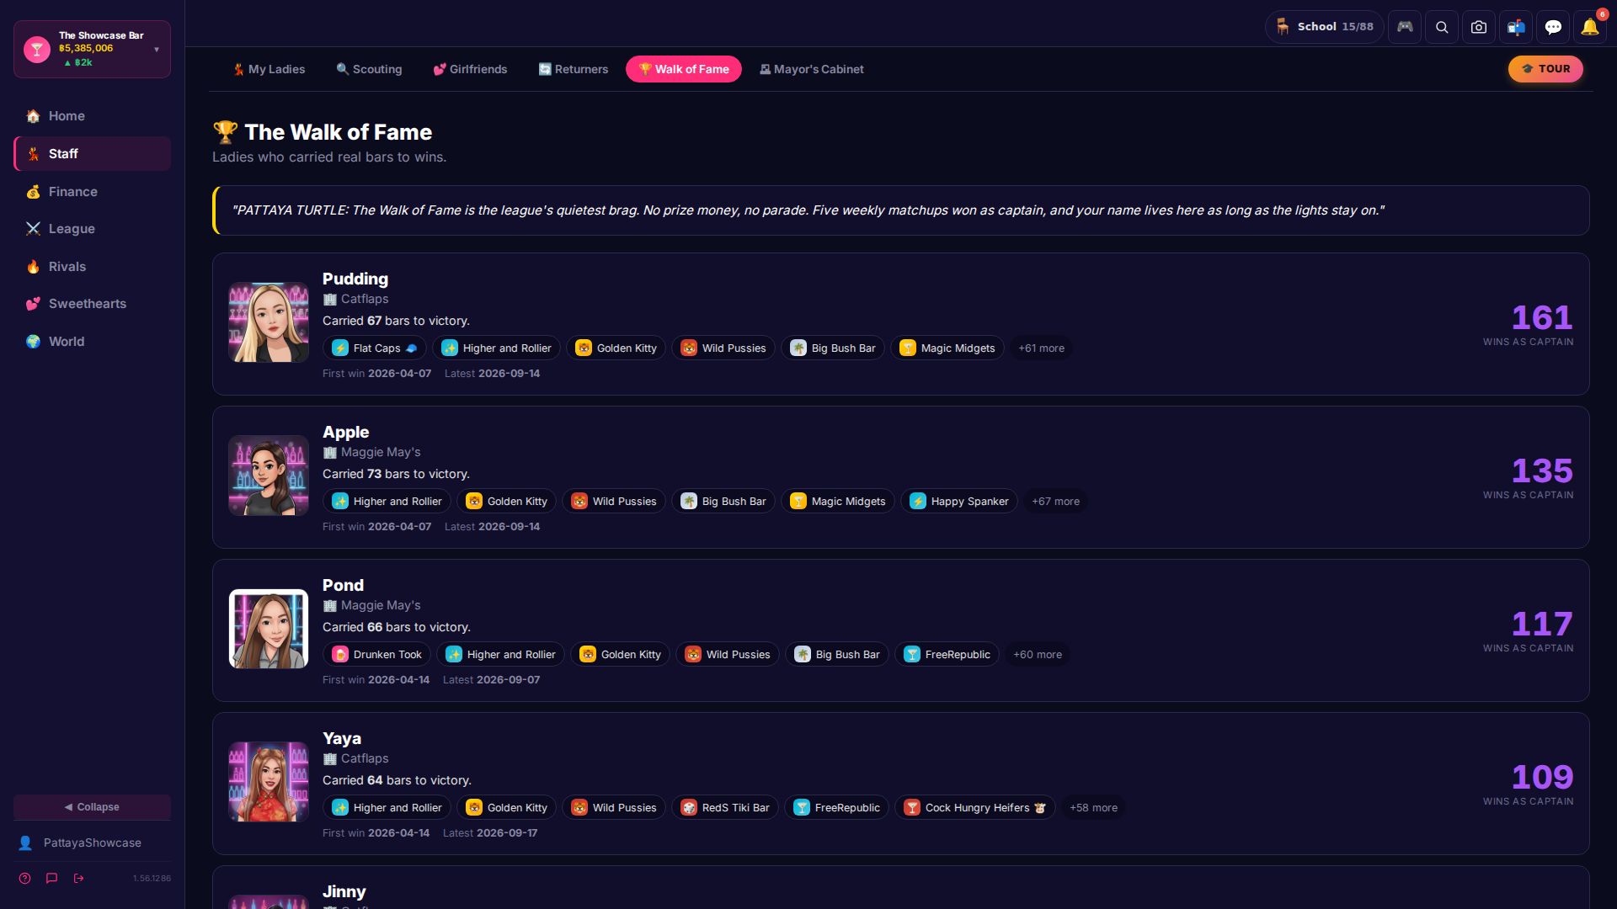This screenshot has width=1617, height=909.
Task: Click "Maggie May's" under Pond
Action: coord(381,605)
